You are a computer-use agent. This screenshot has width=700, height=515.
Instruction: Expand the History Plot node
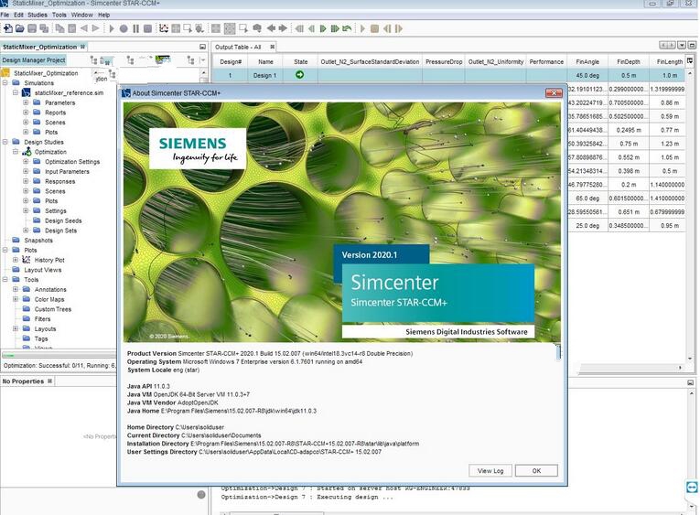pos(16,260)
